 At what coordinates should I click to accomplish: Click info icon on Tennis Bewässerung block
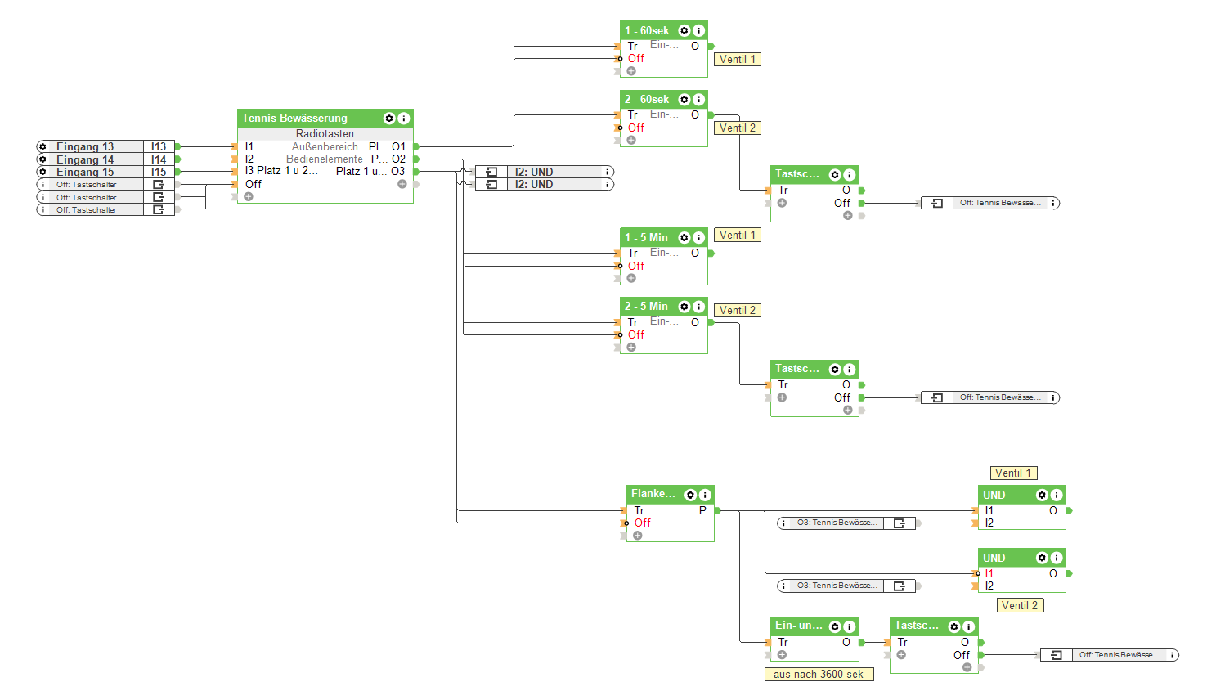[x=403, y=119]
